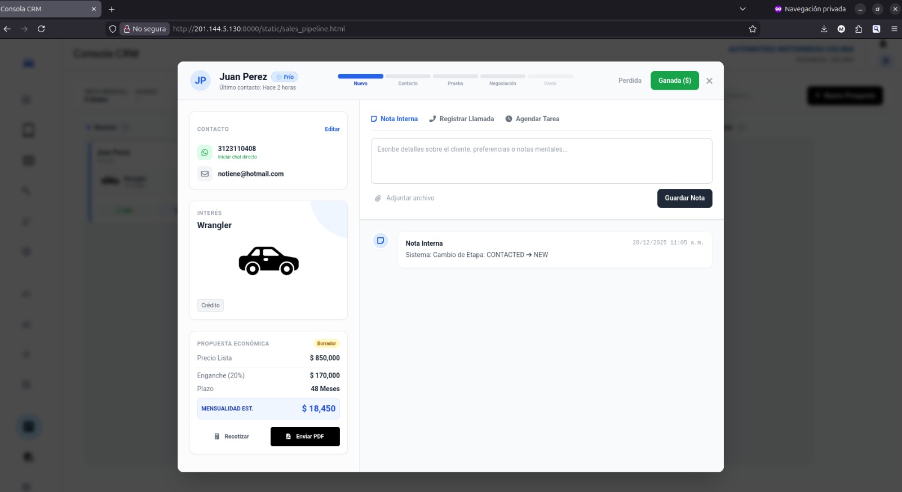
Task: Click Editar in contact card
Action: click(x=332, y=129)
